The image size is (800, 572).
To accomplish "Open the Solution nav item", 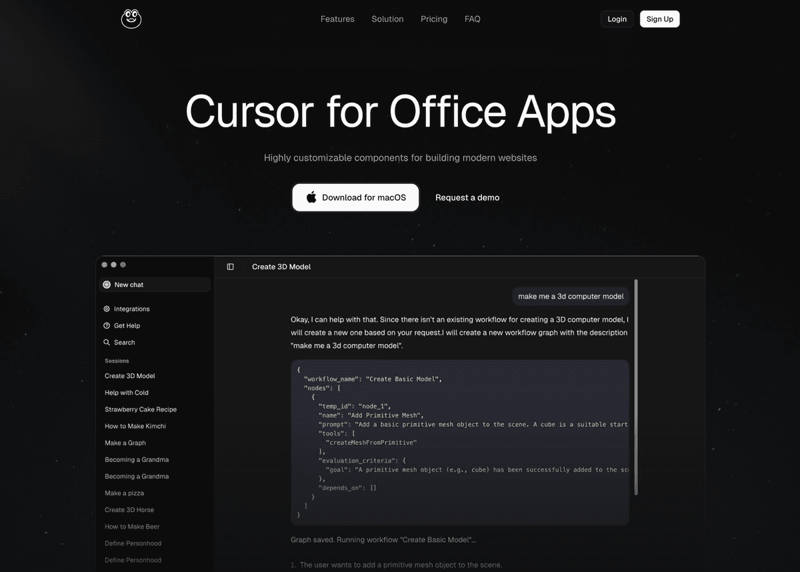I will [387, 19].
